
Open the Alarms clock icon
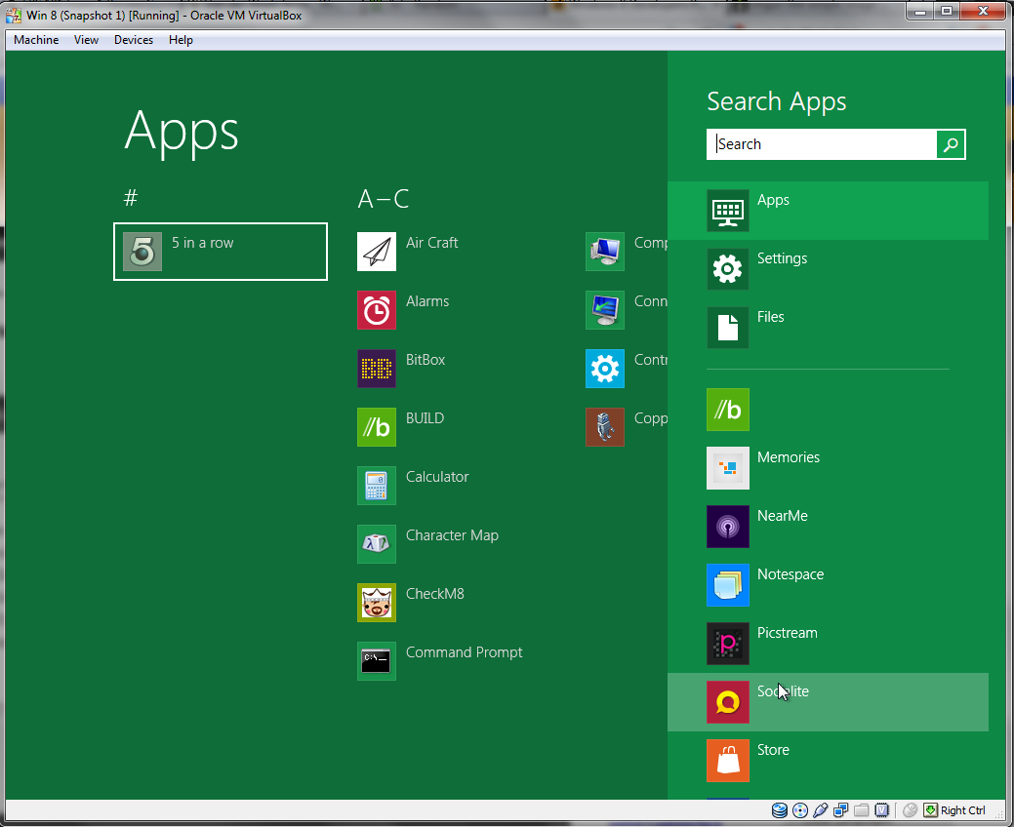377,310
